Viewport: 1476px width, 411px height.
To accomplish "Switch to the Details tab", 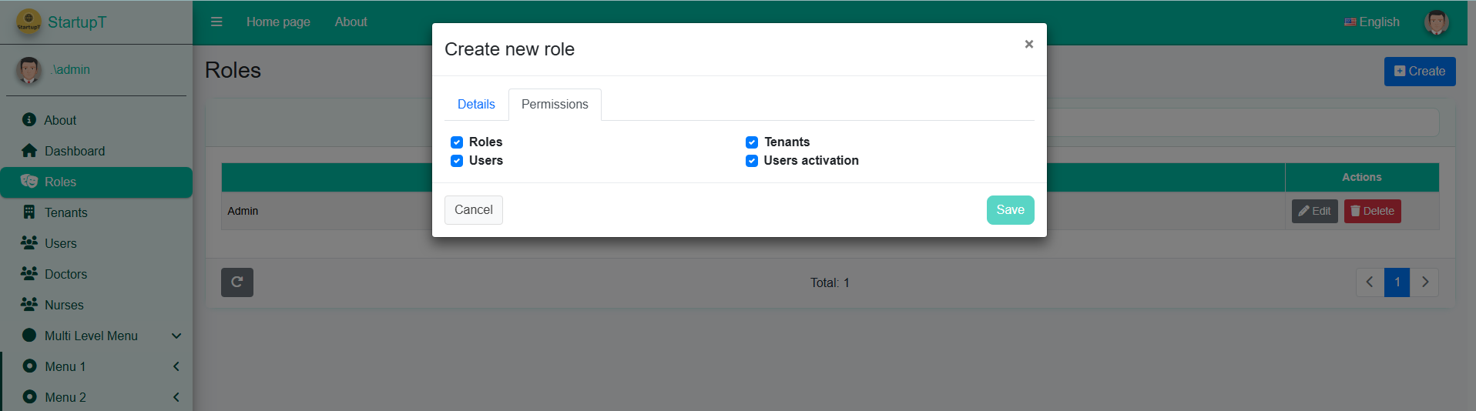I will click(476, 105).
